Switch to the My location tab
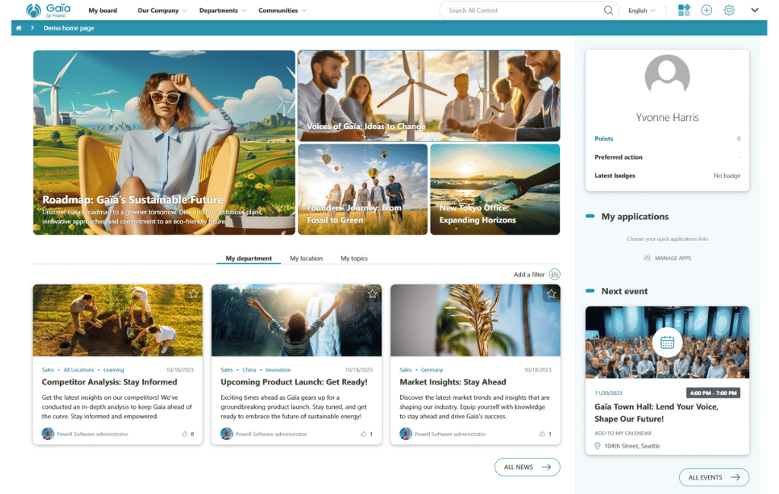Screen dimensions: 779x494 coord(306,258)
